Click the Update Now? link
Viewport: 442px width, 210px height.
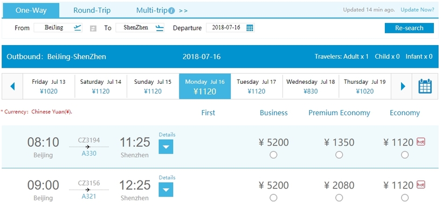pos(417,10)
